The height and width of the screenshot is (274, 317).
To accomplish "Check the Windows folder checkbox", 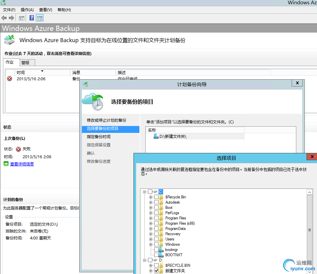I will [x=156, y=244].
